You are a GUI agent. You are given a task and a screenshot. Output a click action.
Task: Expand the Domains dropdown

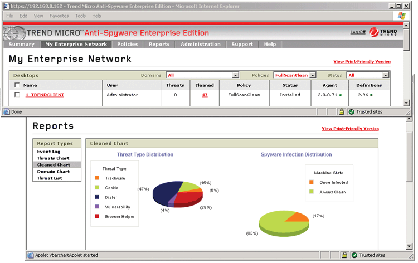(x=235, y=75)
